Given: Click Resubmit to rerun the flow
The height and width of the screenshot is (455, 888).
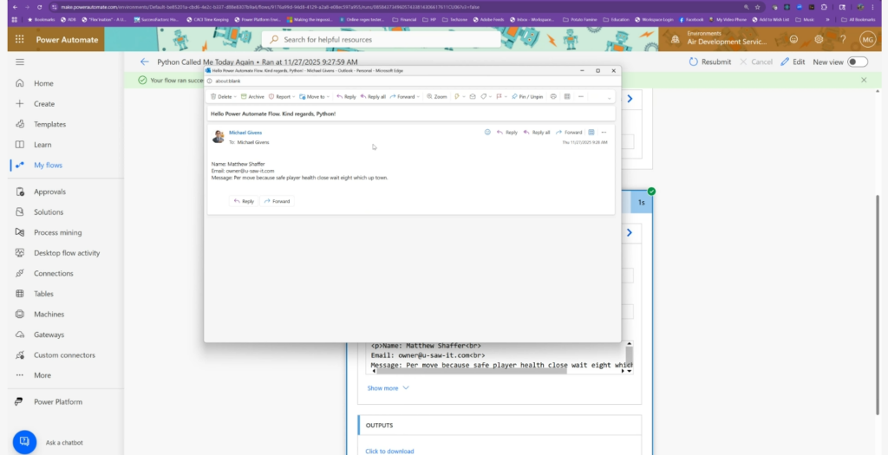Looking at the screenshot, I should [710, 62].
